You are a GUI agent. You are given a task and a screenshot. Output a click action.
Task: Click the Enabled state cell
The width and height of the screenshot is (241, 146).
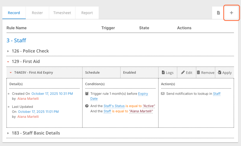(x=139, y=72)
